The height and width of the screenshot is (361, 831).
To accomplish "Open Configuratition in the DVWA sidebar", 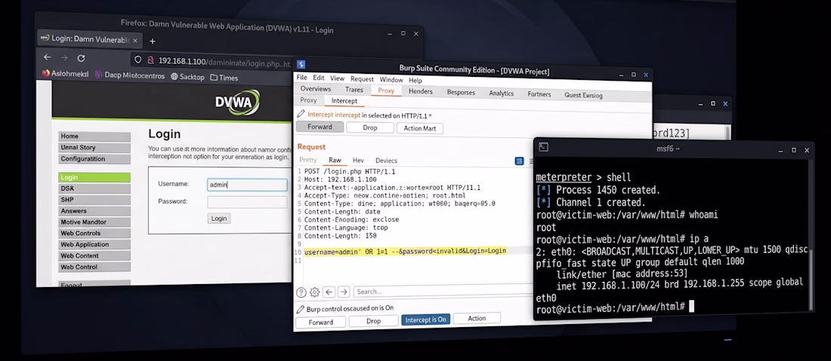I will 94,159.
